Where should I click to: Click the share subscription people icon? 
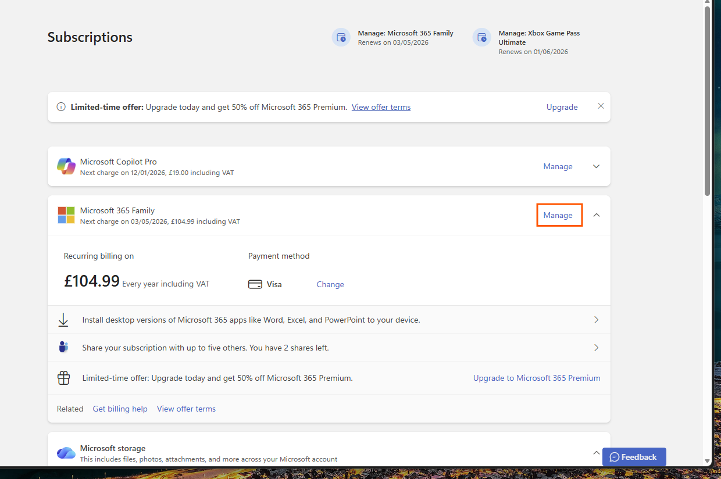pyautogui.click(x=63, y=348)
